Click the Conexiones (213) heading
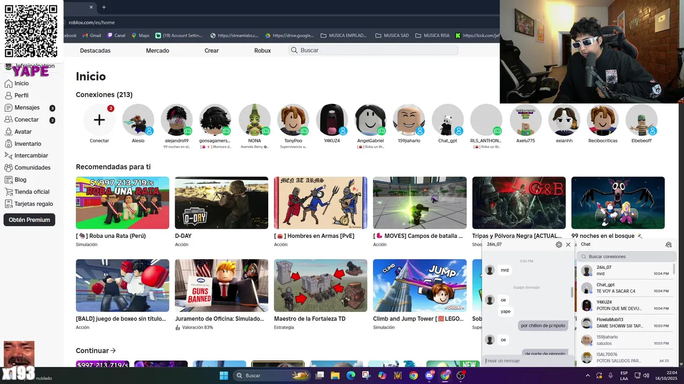The image size is (684, 384). click(x=104, y=95)
